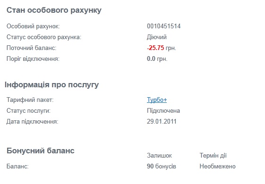The image size is (265, 184).
Task: Click the Статус послуги label
Action: (x=28, y=111)
